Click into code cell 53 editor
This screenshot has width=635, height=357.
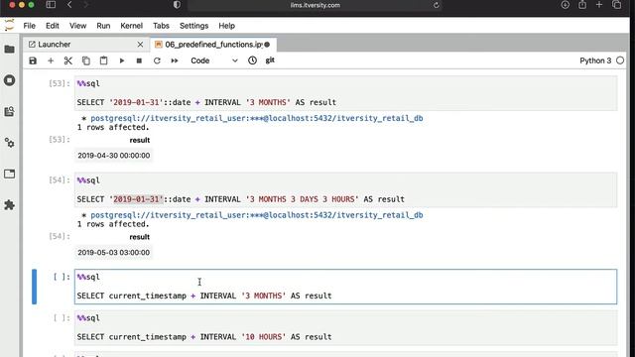[x=346, y=93]
